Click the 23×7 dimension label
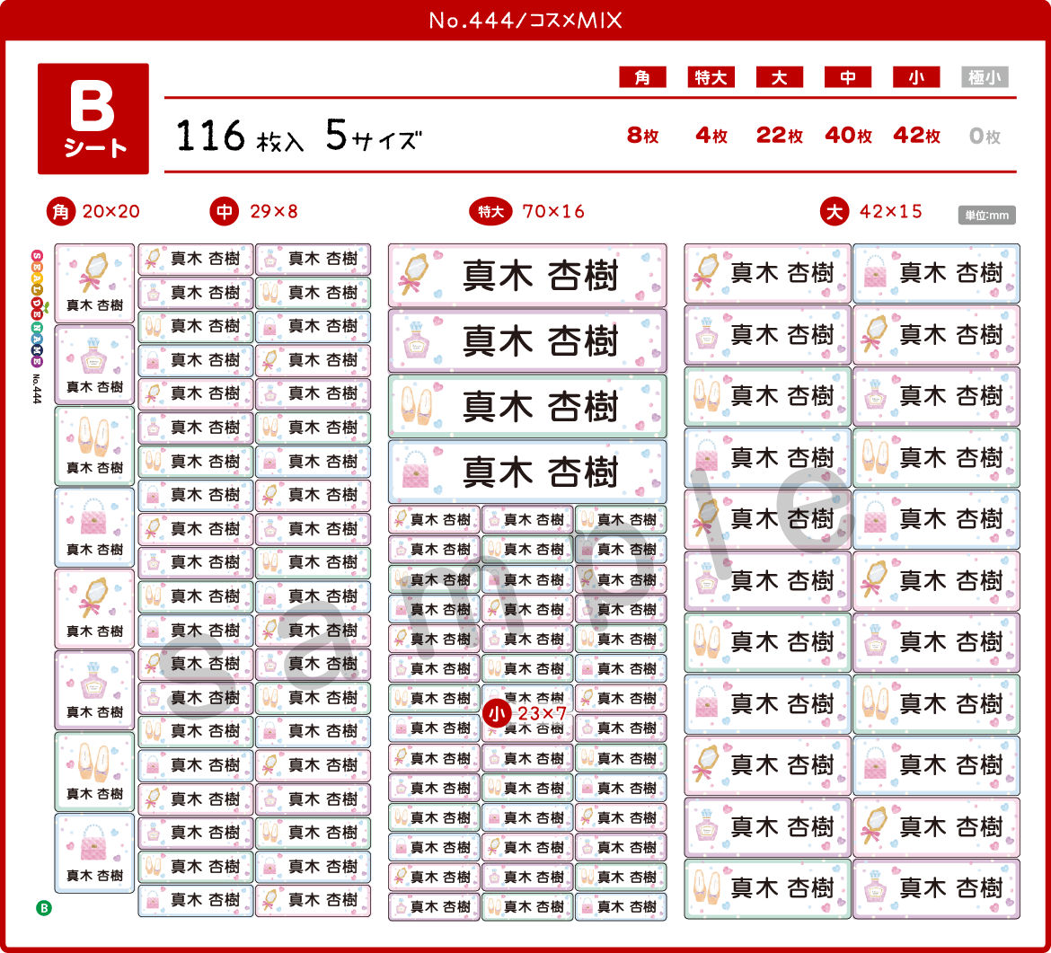The image size is (1051, 953). [543, 714]
